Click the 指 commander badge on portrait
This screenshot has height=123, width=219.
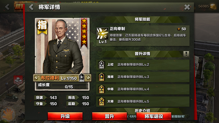click(x=42, y=27)
